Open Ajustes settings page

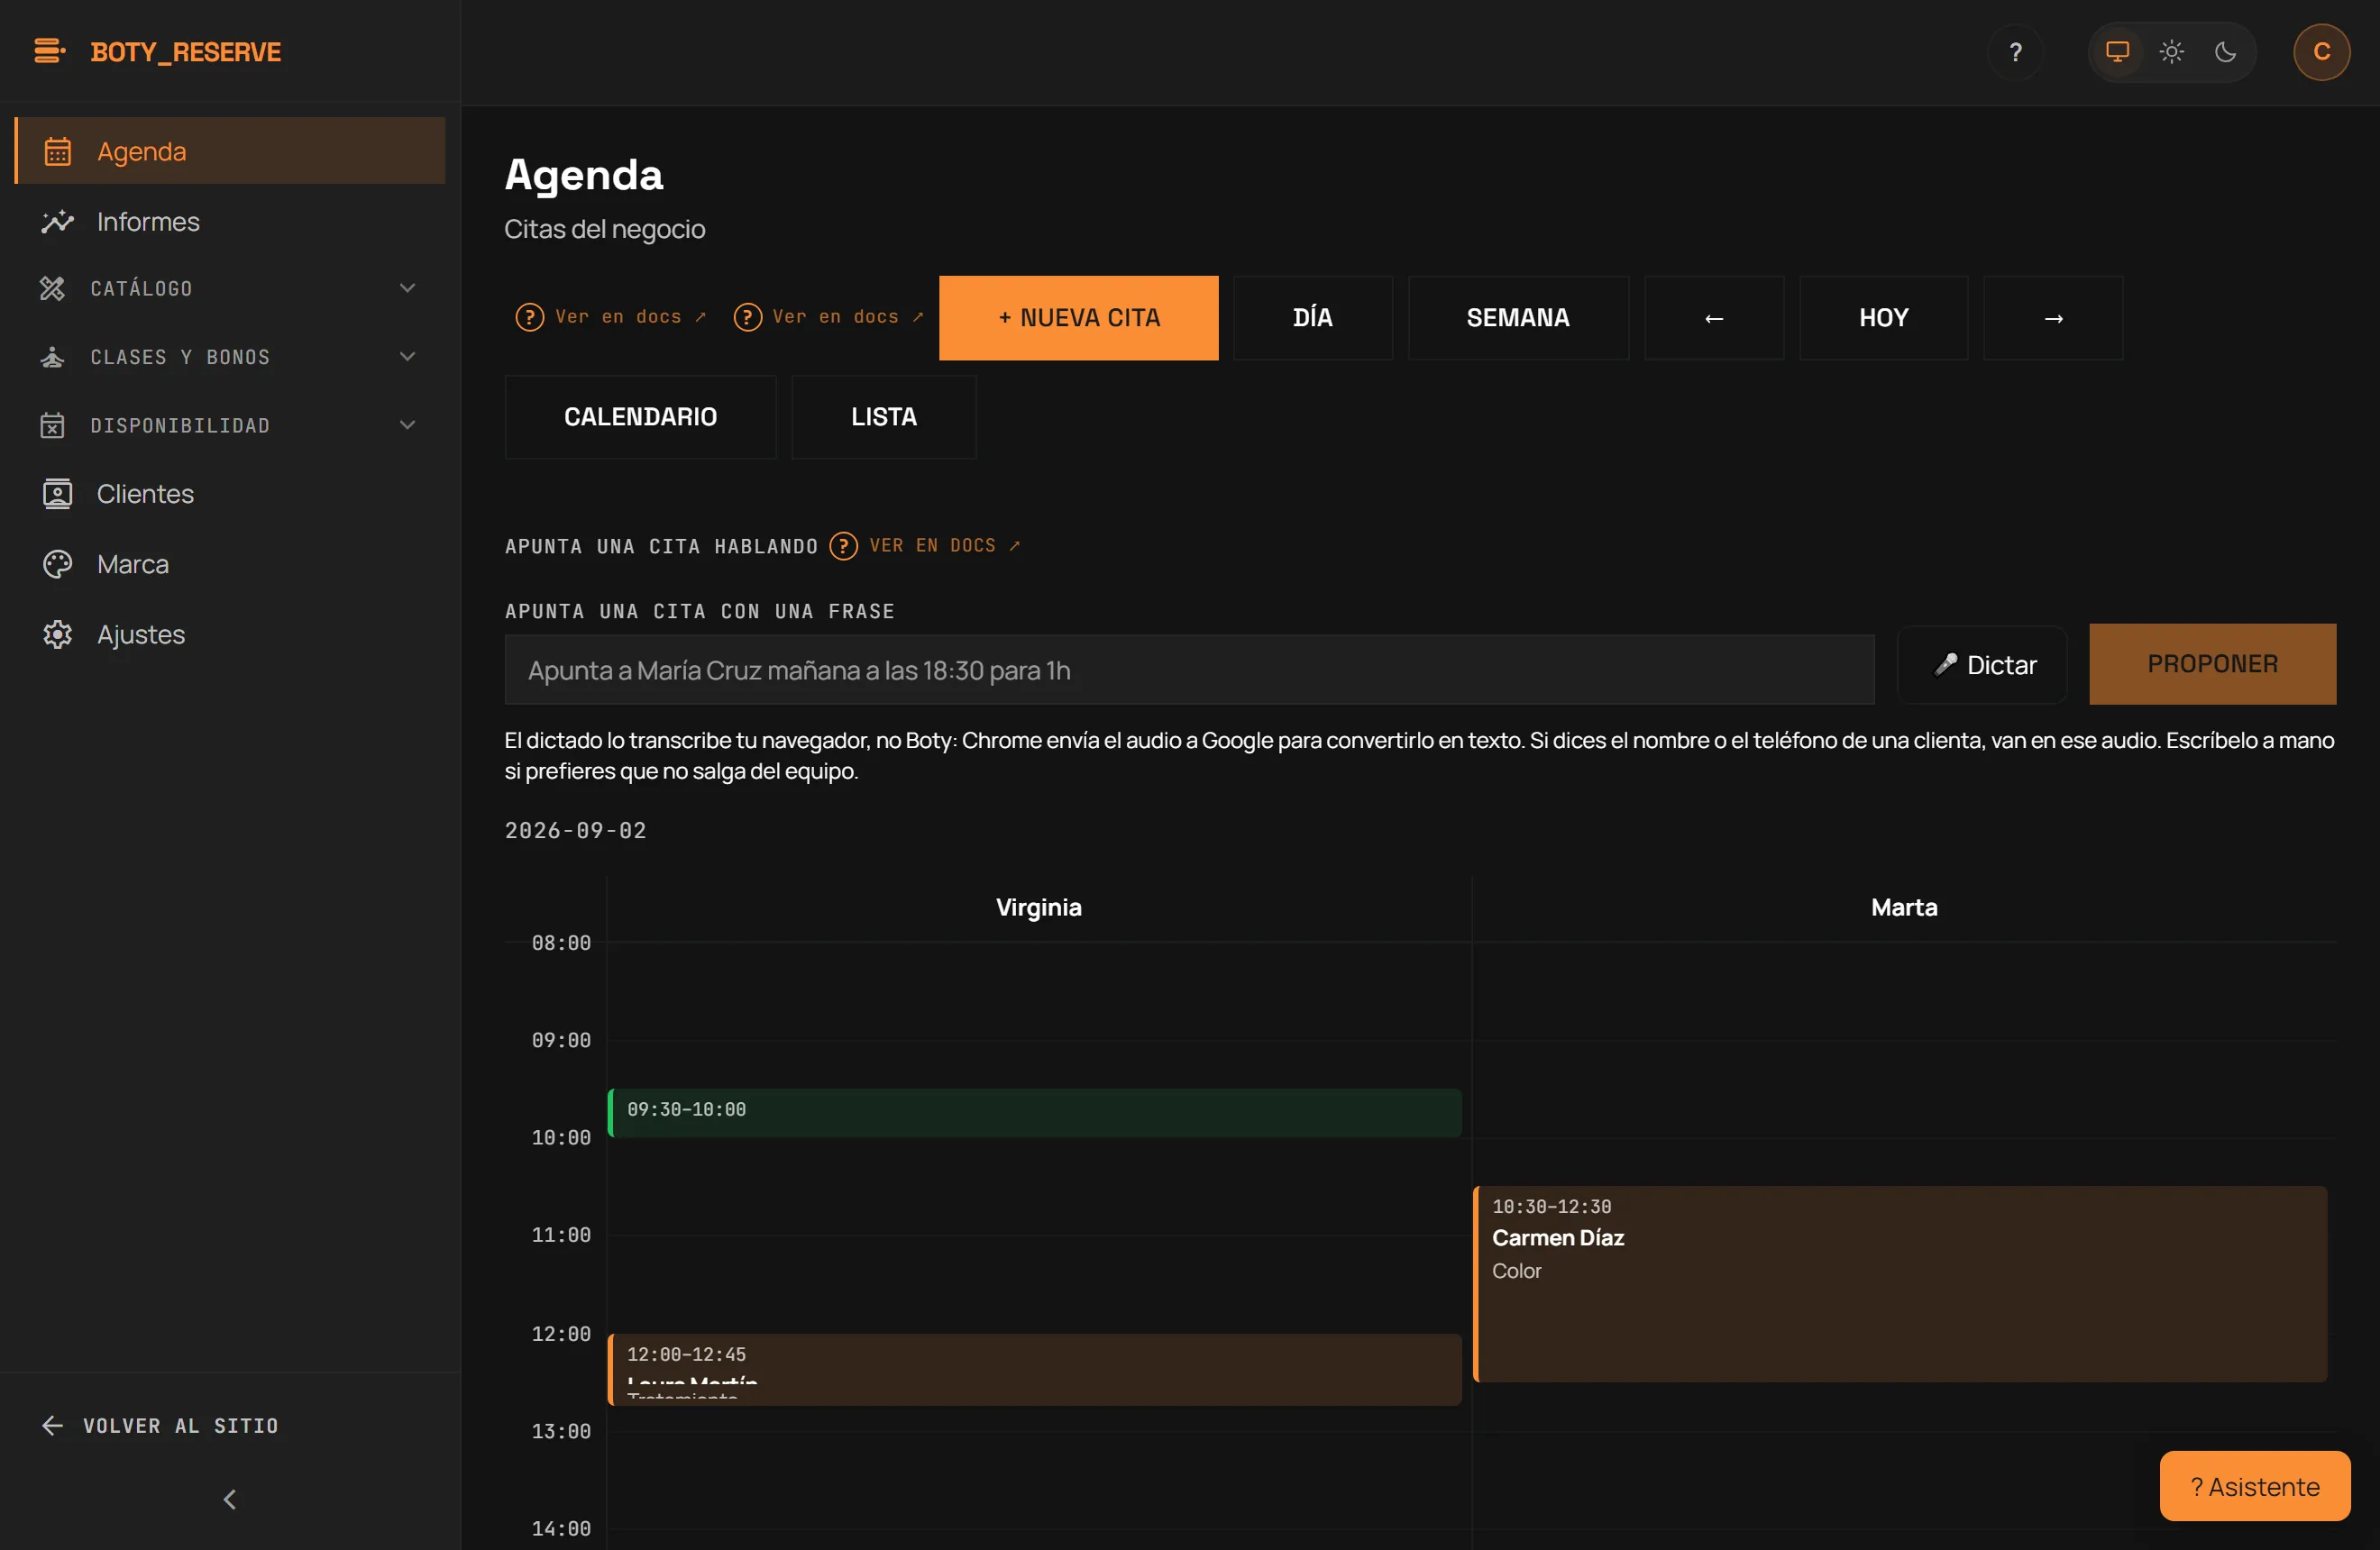coord(230,634)
